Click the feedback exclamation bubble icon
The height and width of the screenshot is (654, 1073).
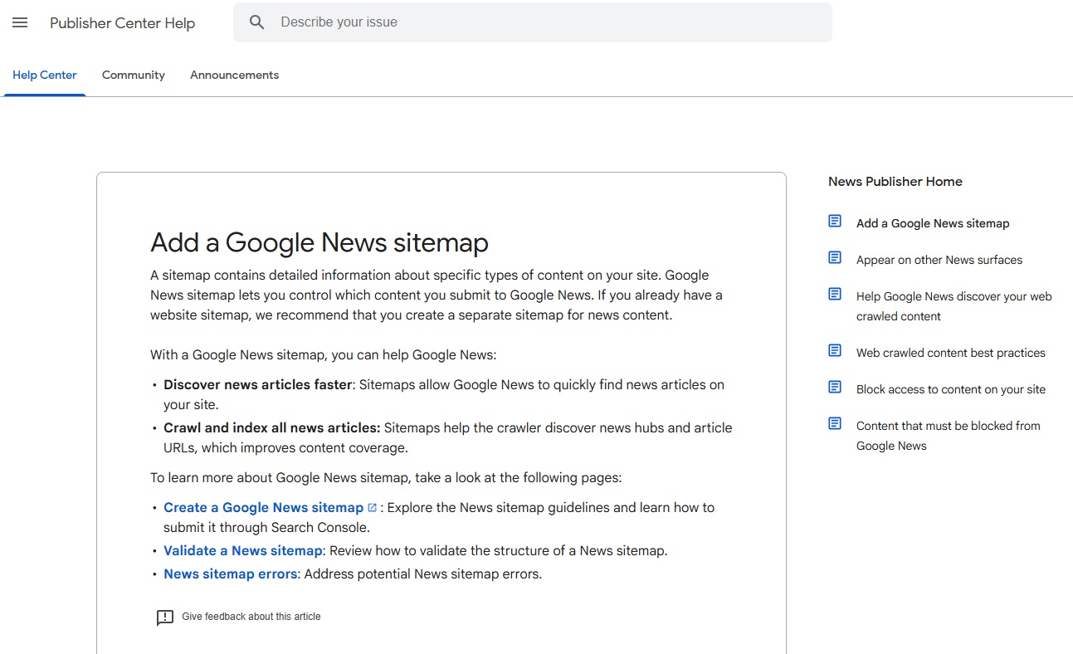pos(165,617)
